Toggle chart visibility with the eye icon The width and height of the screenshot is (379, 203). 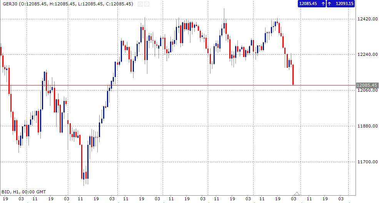coord(140,4)
